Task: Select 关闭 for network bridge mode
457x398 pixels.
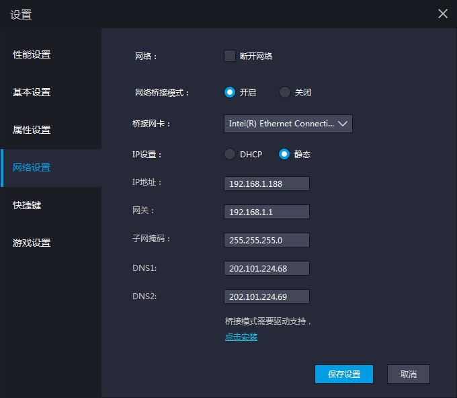Action: tap(285, 92)
